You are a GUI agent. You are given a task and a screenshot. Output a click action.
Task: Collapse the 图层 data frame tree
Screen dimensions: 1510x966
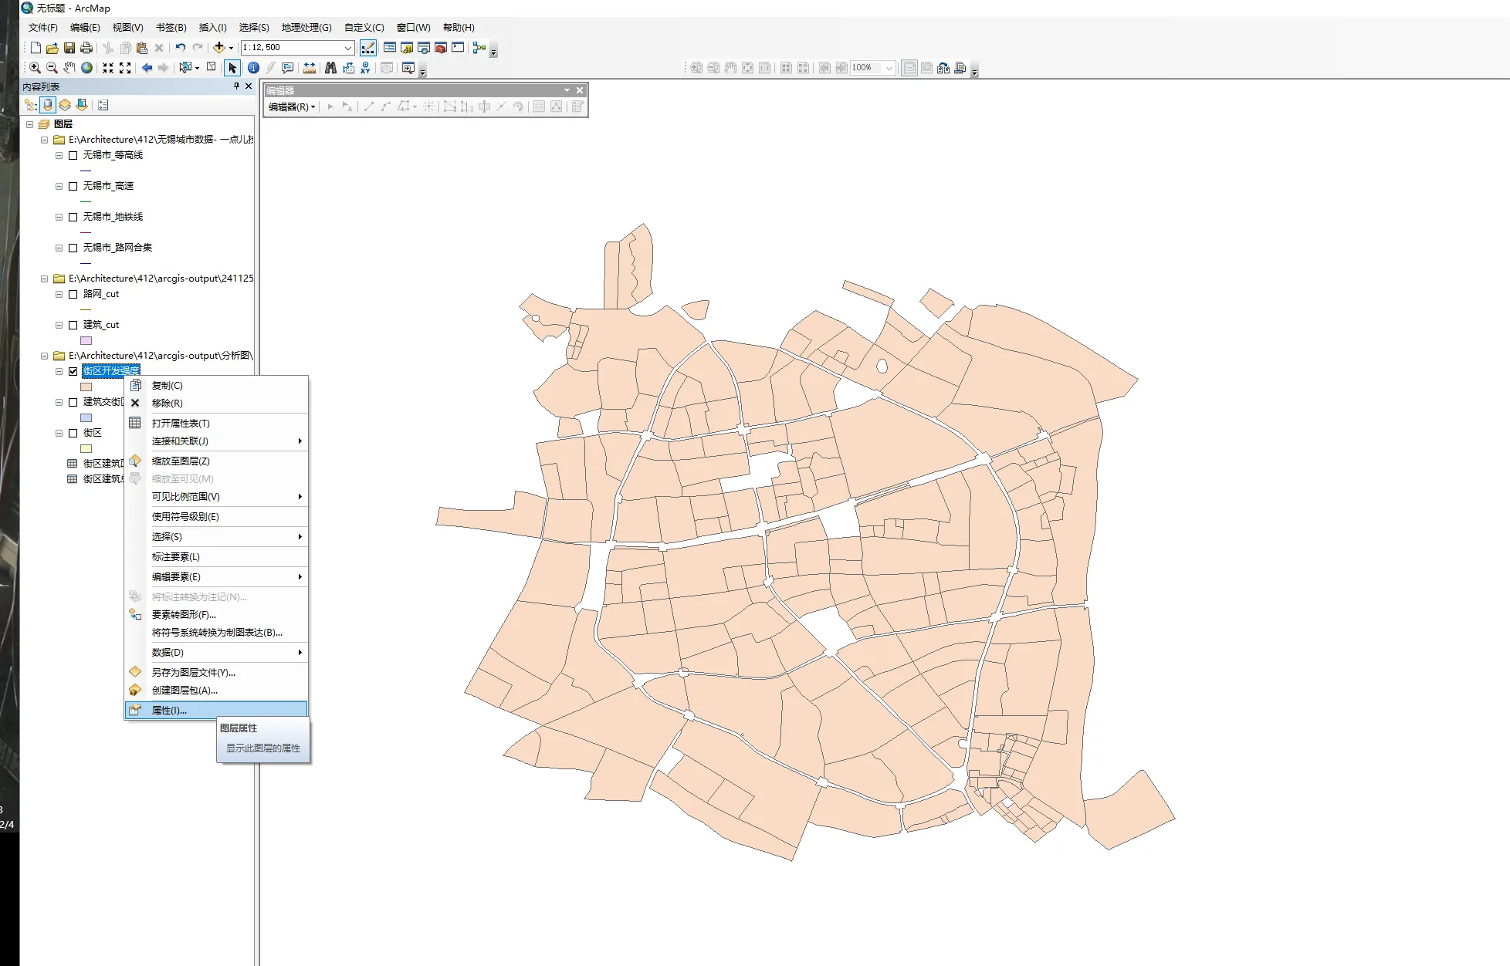click(x=30, y=124)
